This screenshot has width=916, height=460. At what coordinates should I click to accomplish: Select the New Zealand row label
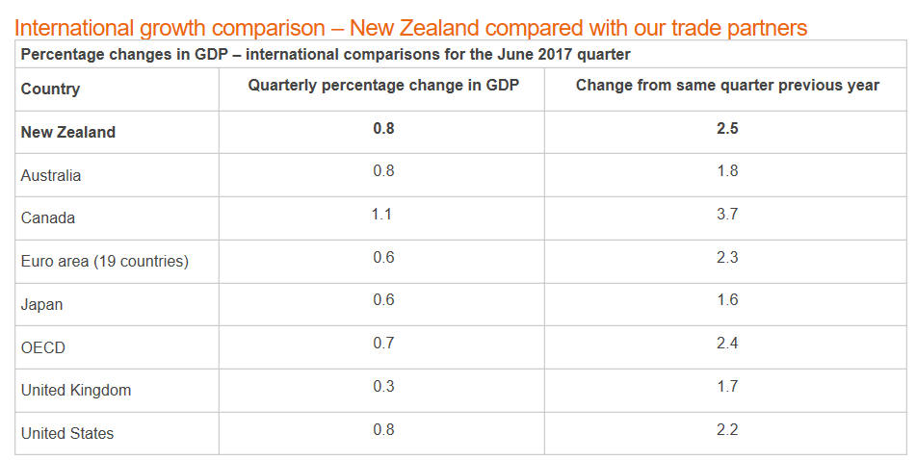(67, 133)
